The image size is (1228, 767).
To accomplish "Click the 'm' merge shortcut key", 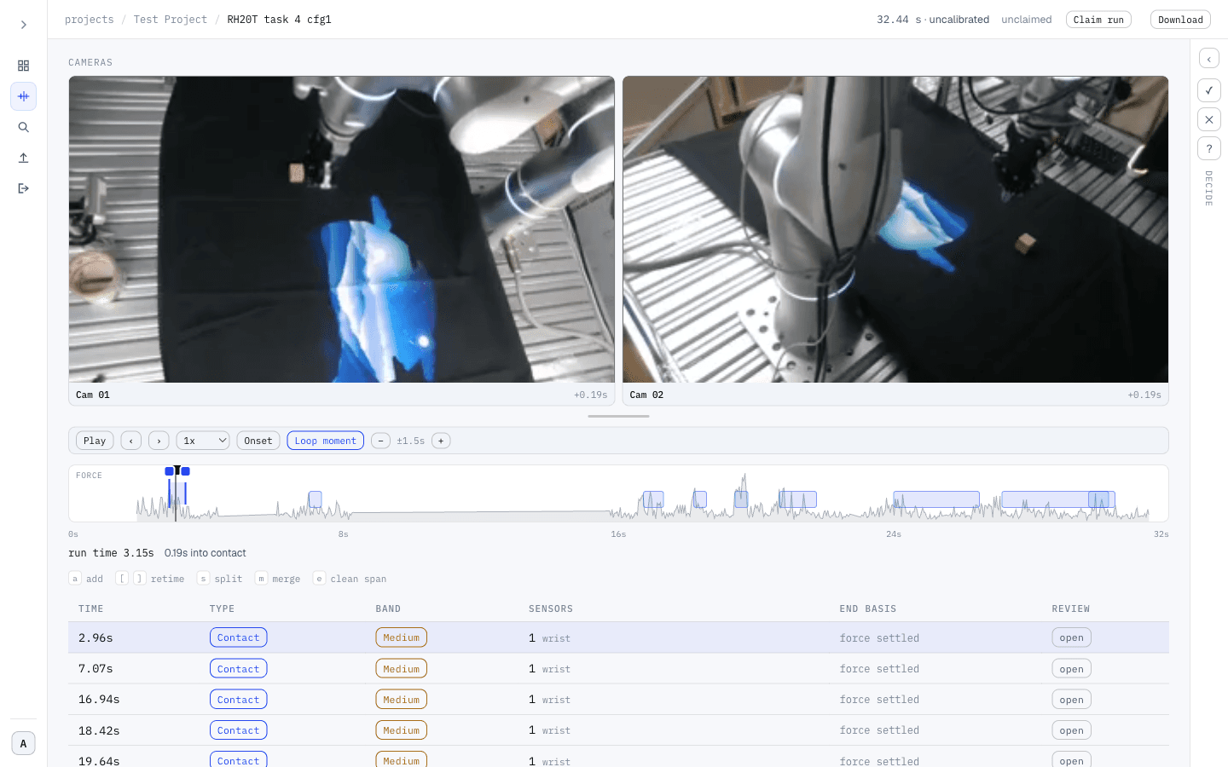I will coord(261,578).
